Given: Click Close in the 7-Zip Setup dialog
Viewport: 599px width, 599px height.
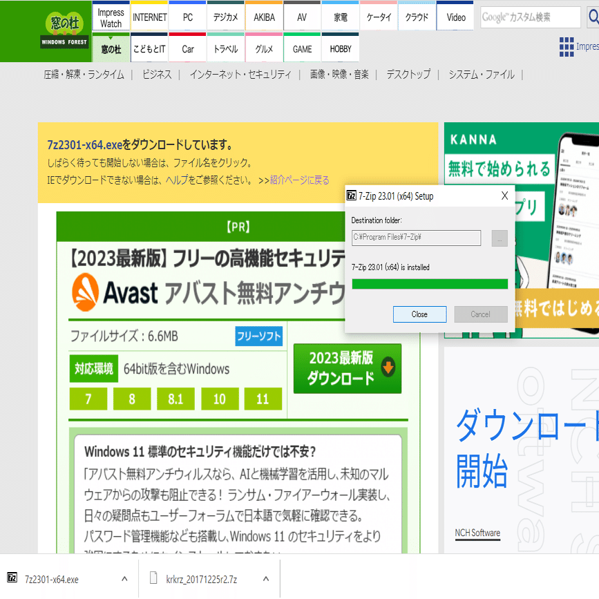Looking at the screenshot, I should [x=419, y=314].
